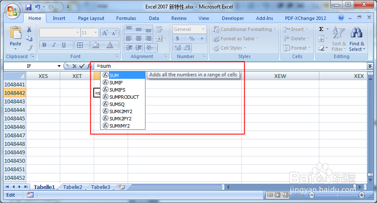Expand Conditional Formatting menu

click(x=245, y=29)
